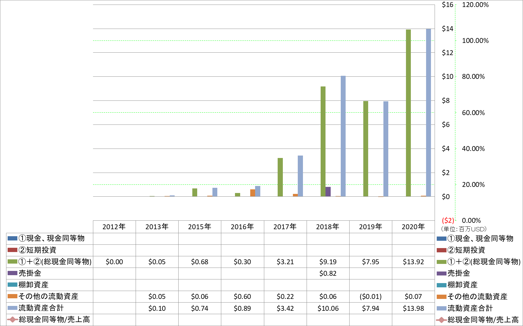
Task: Click the right legend's pink diamond line marker
Action: 442,320
